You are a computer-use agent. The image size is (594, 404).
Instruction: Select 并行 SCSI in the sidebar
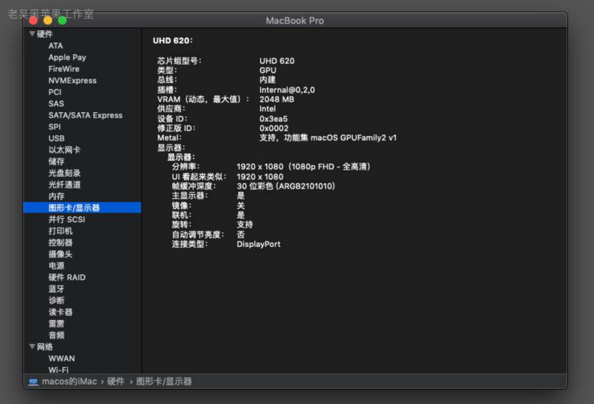[67, 219]
